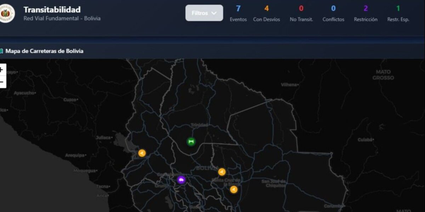Click the map book icon beside heading

[1, 51]
